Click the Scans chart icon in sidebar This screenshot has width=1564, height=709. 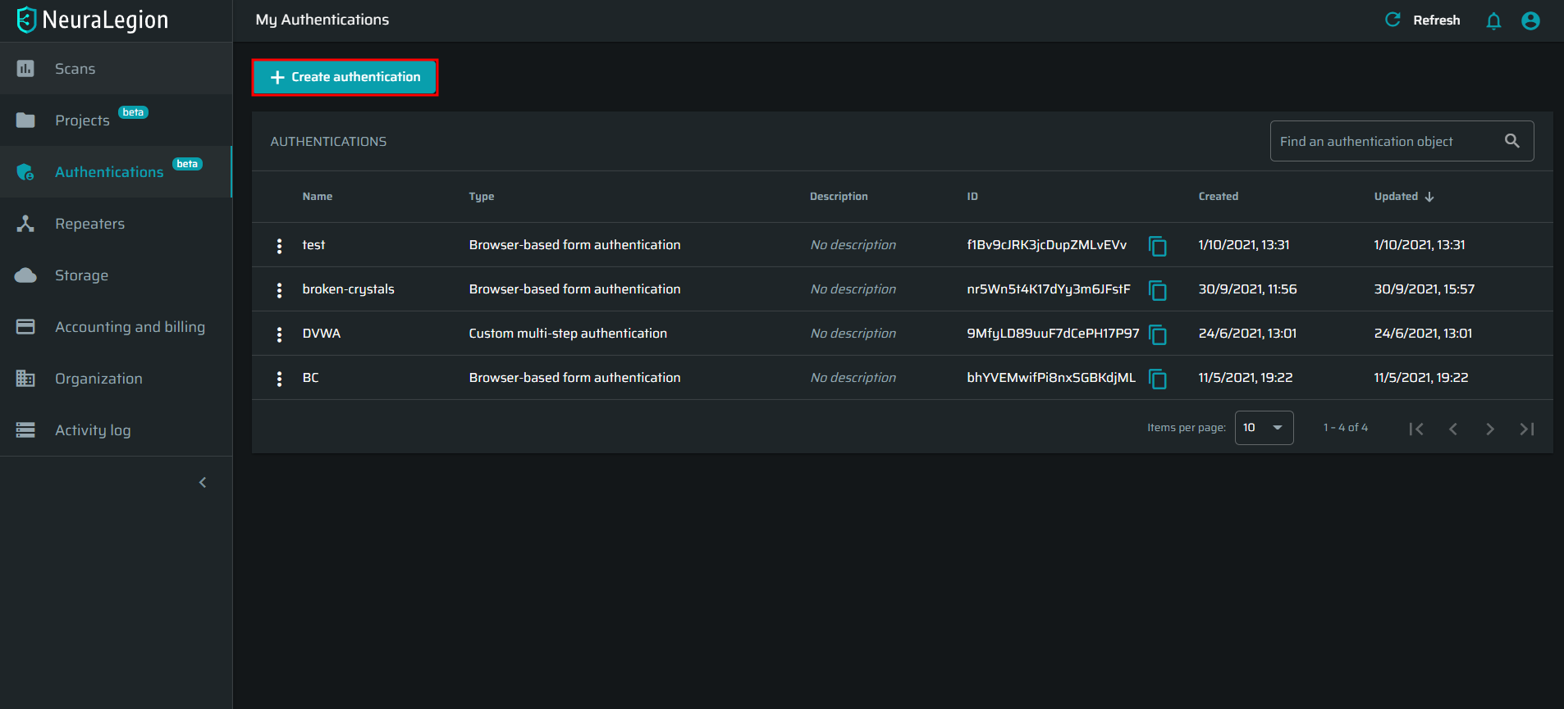(25, 69)
